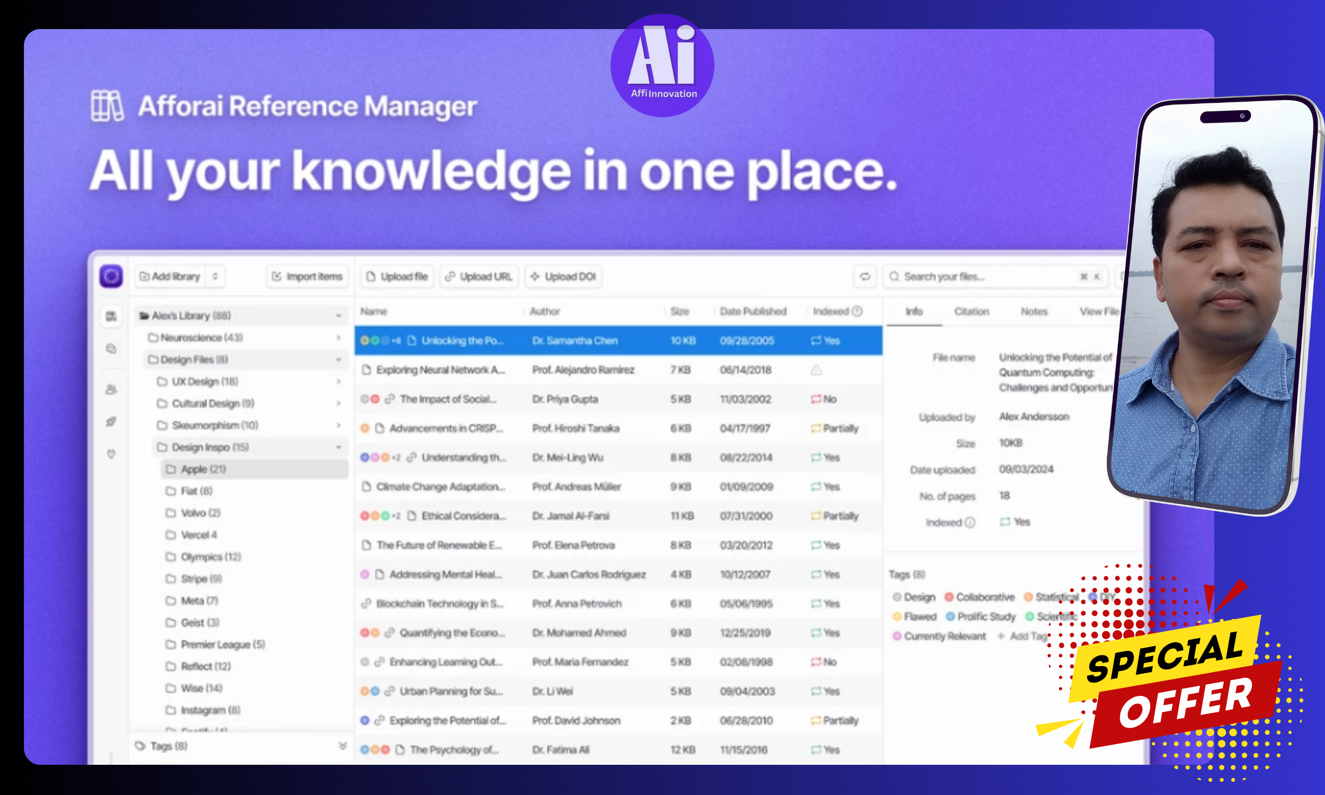1325x795 pixels.
Task: Click the yellow Flawed tag color dot
Action: click(898, 616)
